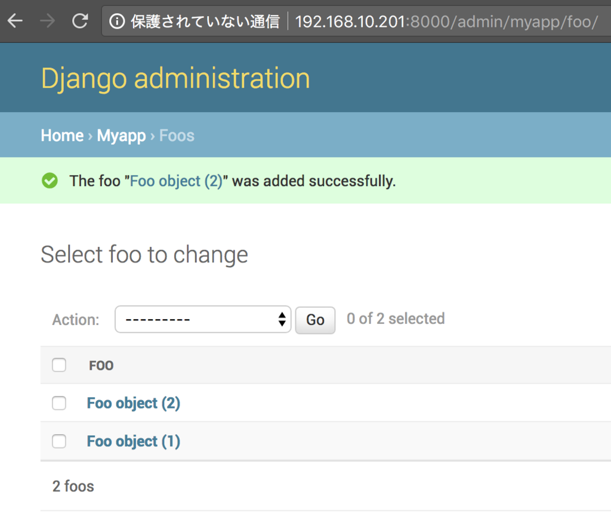Image resolution: width=611 pixels, height=517 pixels.
Task: Open the Action dropdown
Action: point(203,319)
